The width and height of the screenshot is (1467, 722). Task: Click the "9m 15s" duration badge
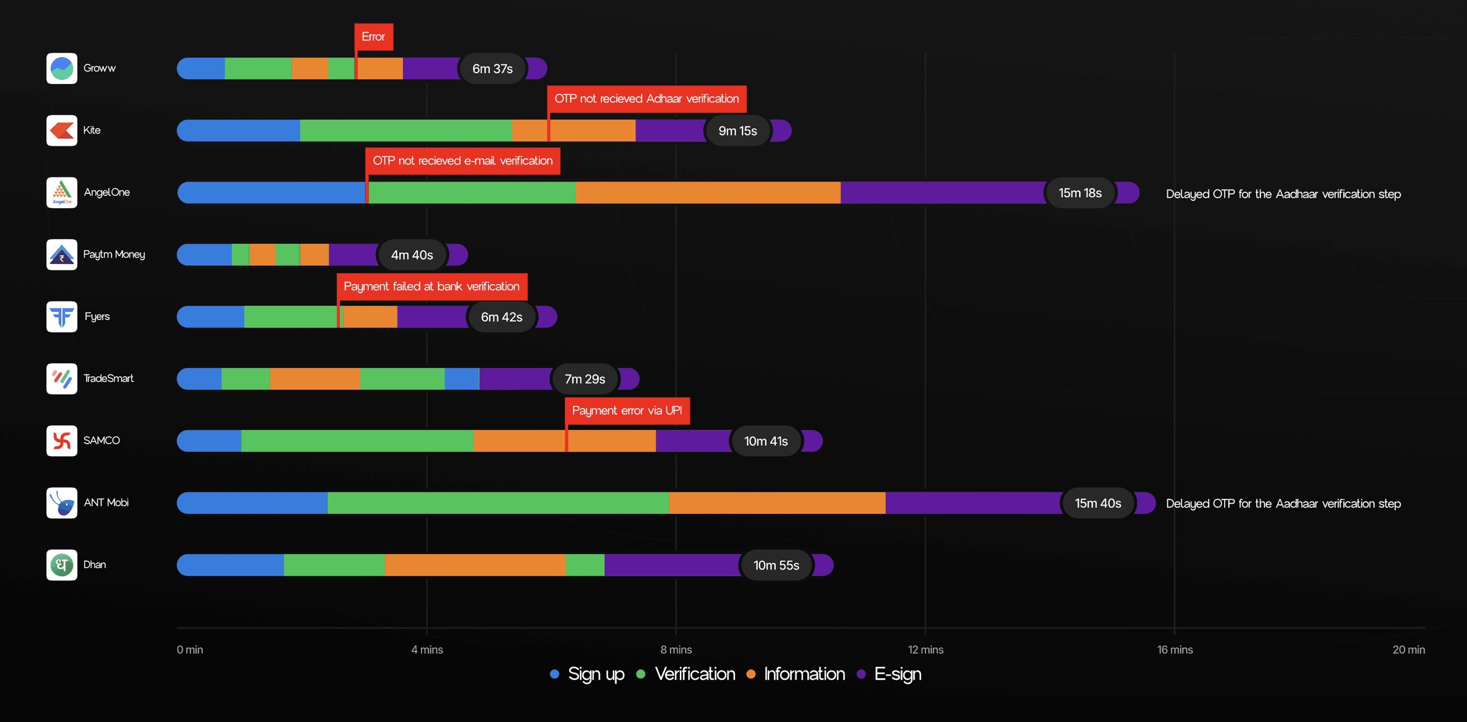click(x=737, y=130)
